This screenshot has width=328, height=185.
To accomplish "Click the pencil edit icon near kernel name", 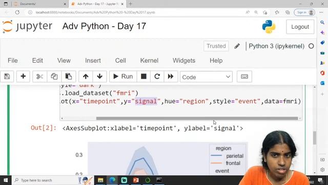I will (237, 46).
